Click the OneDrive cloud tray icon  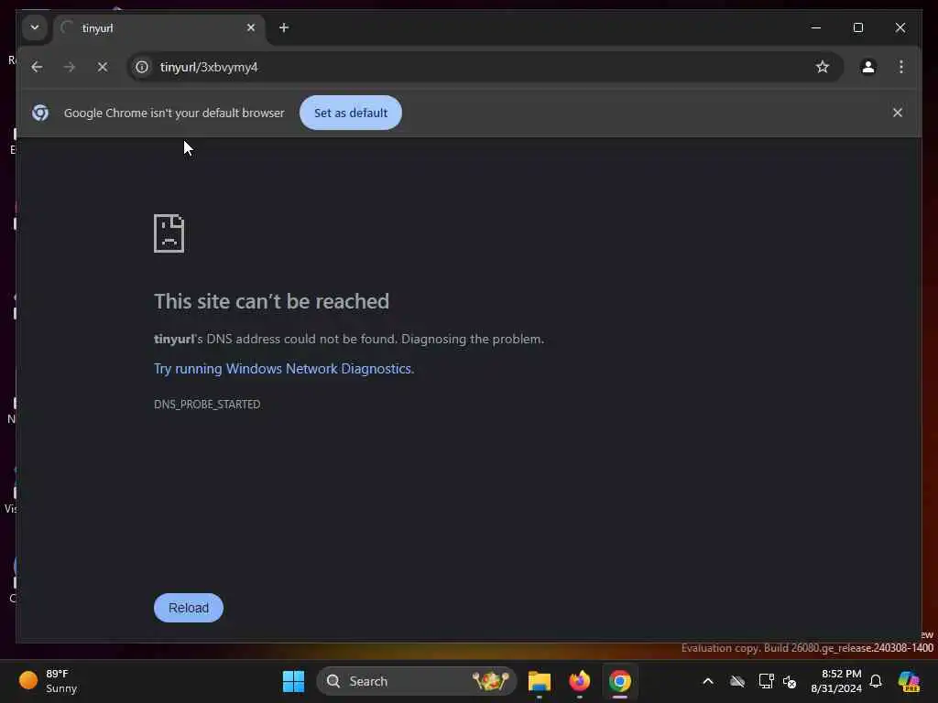(737, 681)
